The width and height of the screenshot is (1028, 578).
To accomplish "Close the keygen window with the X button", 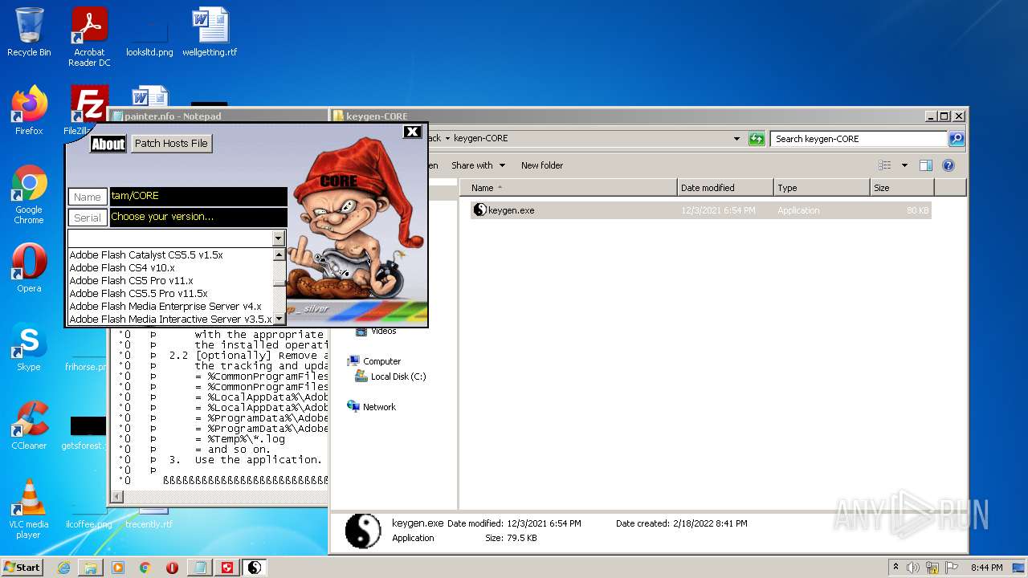I will (x=412, y=132).
